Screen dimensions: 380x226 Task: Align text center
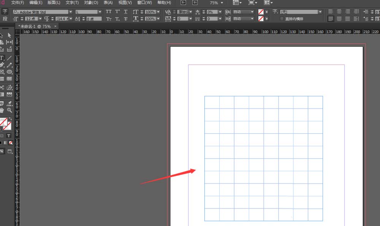[x=339, y=11]
